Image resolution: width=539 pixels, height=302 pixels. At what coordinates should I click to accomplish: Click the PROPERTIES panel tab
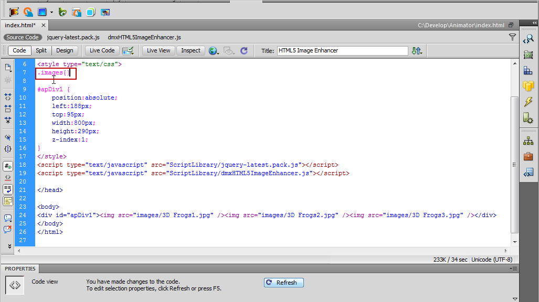point(20,268)
